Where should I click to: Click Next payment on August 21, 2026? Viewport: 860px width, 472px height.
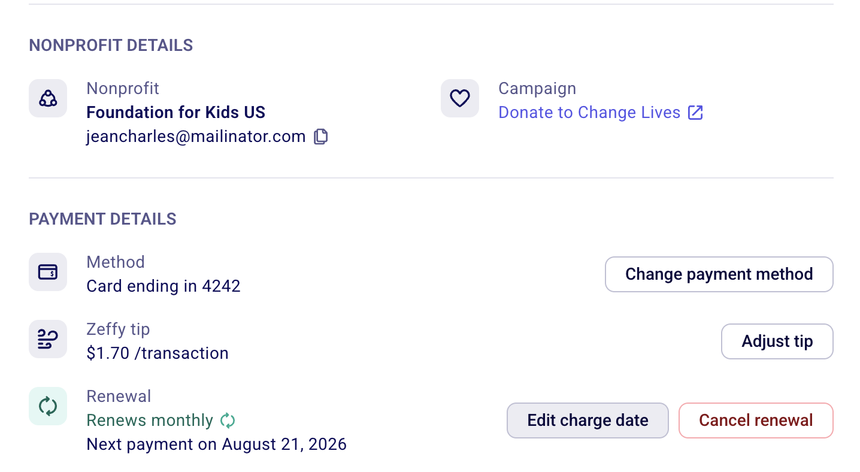(217, 444)
